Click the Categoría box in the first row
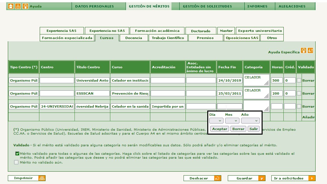The width and height of the screenshot is (327, 184). pyautogui.click(x=256, y=80)
